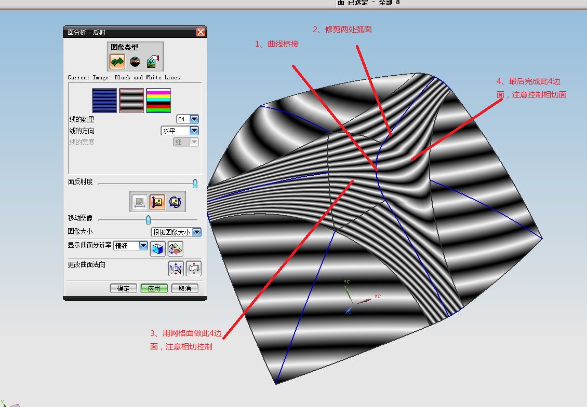Click the 图像类型 label
587x407 pixels.
click(x=124, y=47)
